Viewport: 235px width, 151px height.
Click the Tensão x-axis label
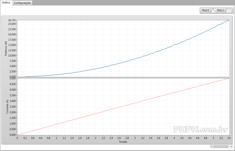click(x=123, y=142)
